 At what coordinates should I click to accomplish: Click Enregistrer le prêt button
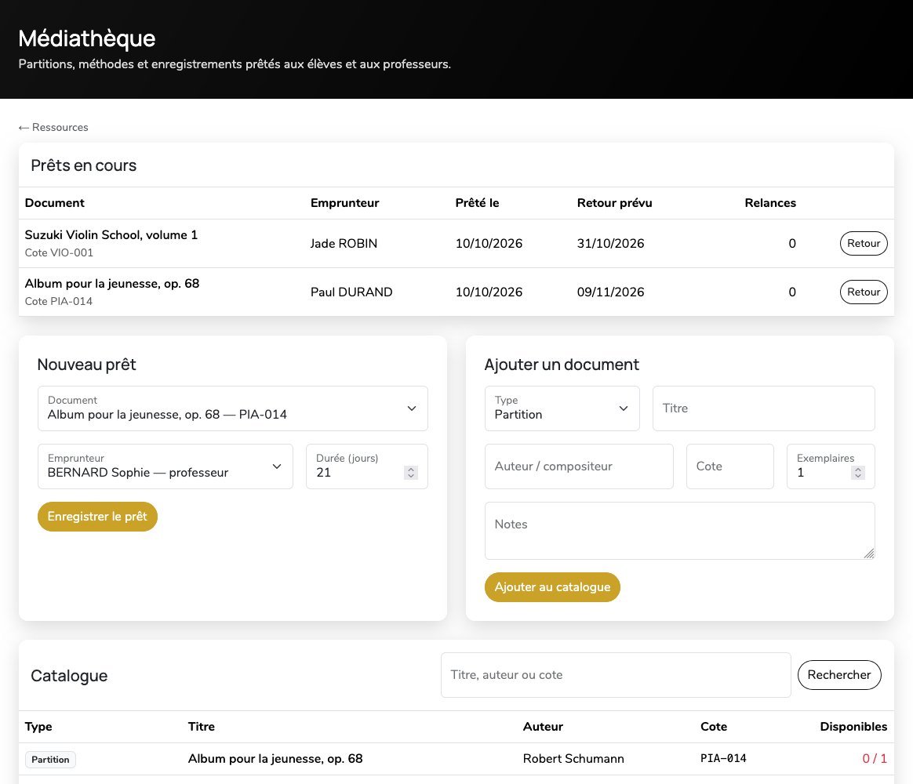[97, 517]
